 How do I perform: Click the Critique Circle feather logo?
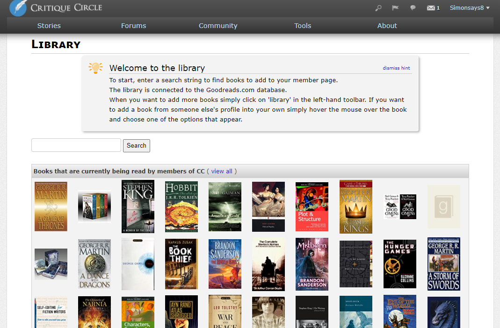point(18,8)
